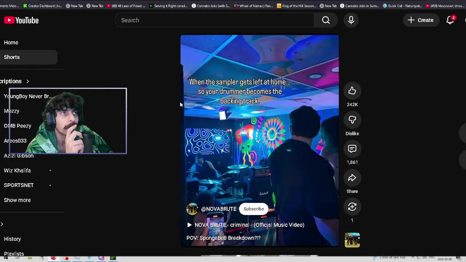466x262 pixels.
Task: Switch to the Quick Call - Naturopath tab
Action: tap(402, 6)
